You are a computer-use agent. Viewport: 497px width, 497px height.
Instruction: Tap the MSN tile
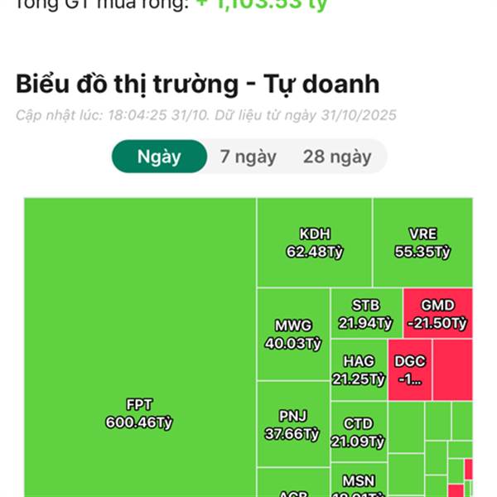pos(358,484)
